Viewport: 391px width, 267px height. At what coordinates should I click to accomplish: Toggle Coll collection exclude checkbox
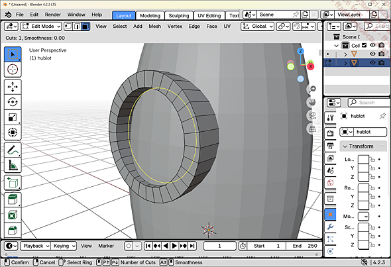[x=364, y=45]
